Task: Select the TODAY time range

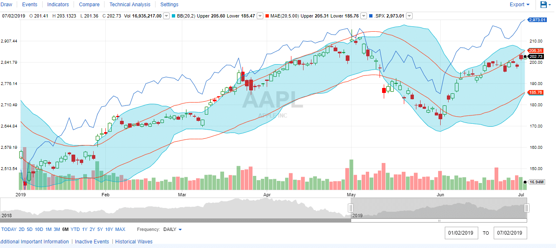Action: click(9, 229)
